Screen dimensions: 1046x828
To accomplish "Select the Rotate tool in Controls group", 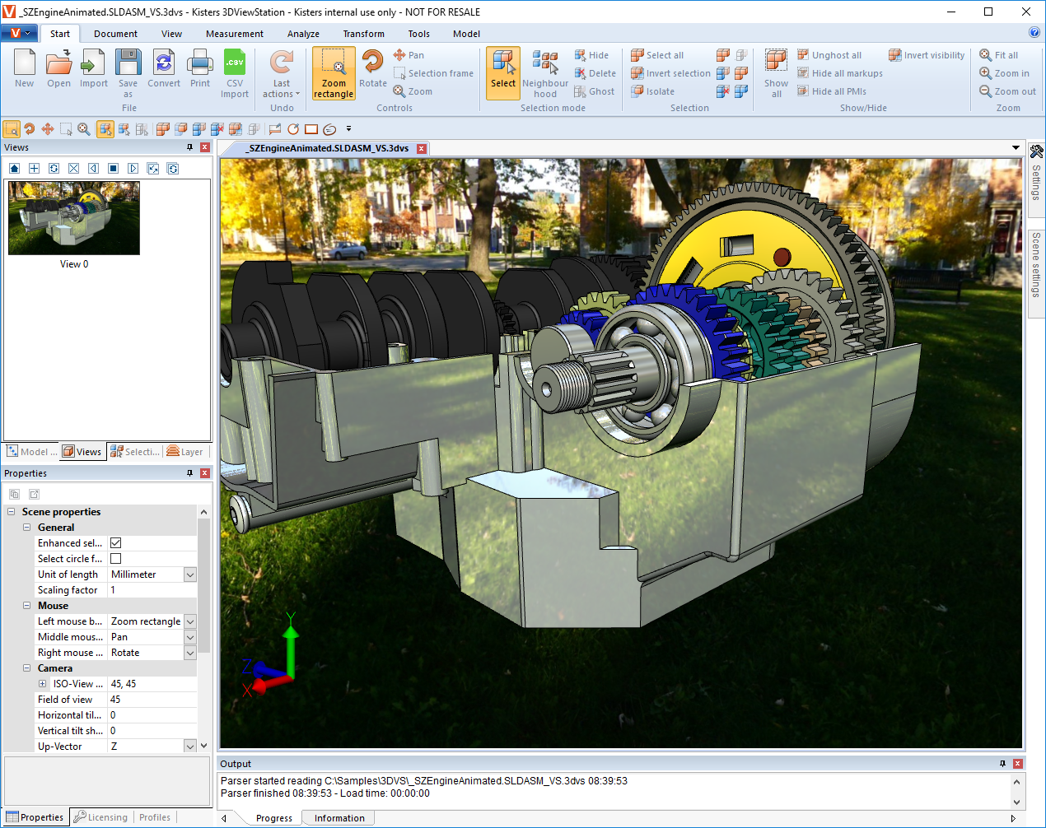I will [372, 69].
